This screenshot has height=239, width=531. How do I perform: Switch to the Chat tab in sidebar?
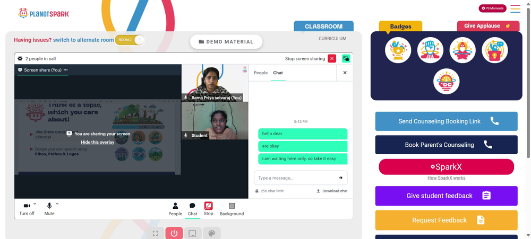(278, 73)
